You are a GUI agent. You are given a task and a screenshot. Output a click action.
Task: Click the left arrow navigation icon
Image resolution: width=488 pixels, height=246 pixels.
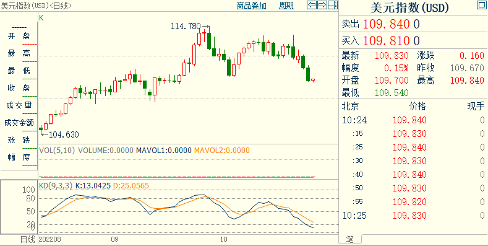click(312, 5)
